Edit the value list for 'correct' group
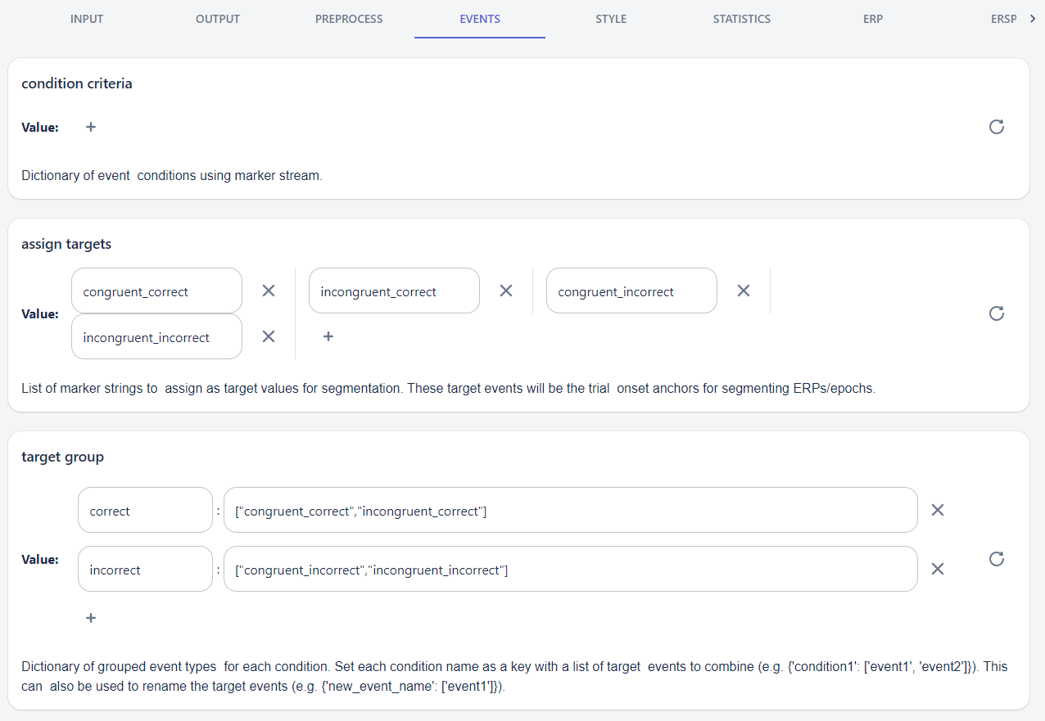The height and width of the screenshot is (721, 1045). click(571, 510)
